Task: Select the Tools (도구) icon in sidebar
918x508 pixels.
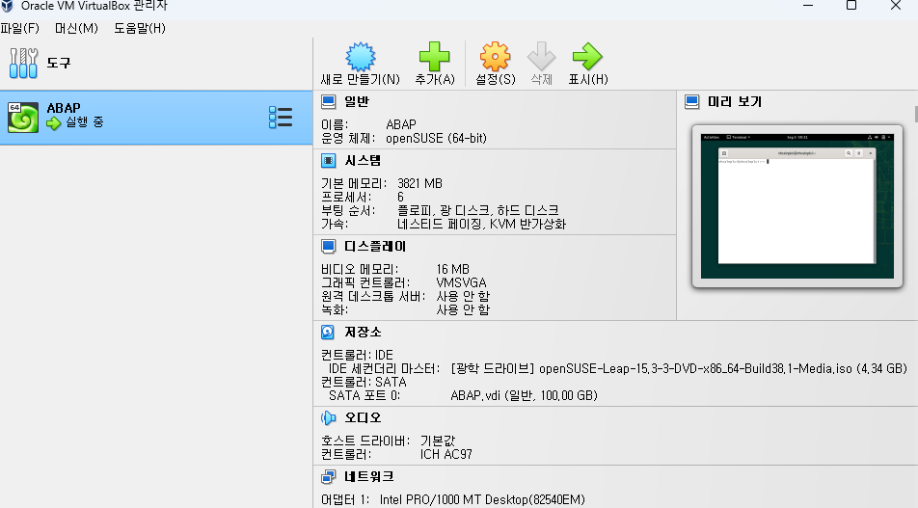Action: [x=23, y=64]
